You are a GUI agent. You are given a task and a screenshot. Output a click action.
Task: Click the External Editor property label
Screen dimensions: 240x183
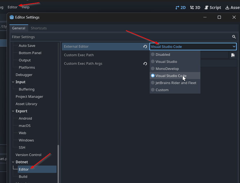tap(76, 46)
